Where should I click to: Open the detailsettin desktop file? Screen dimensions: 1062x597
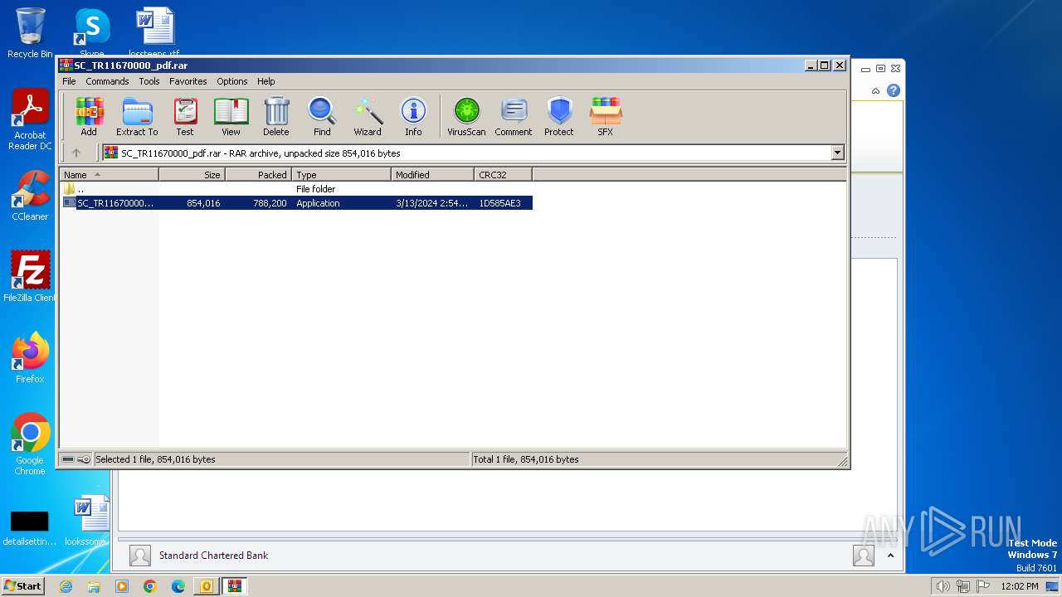click(x=30, y=529)
